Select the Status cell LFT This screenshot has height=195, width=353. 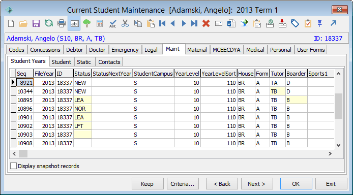pos(82,126)
